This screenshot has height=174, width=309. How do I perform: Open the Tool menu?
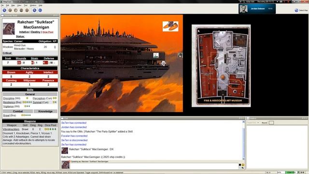point(26,5)
